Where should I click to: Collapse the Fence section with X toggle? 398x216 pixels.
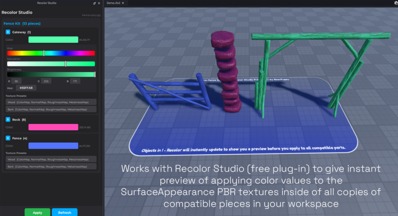tap(8, 138)
